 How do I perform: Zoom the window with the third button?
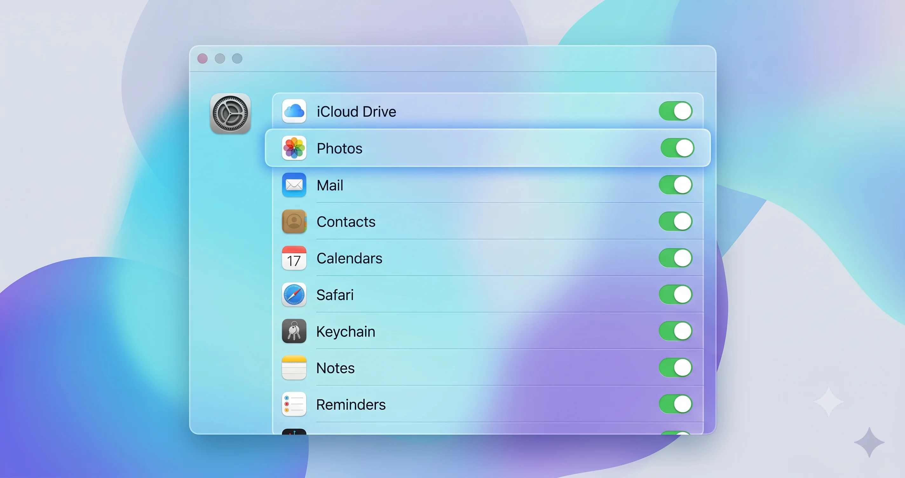tap(237, 58)
